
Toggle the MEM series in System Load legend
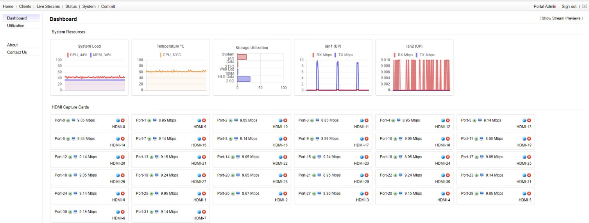click(100, 55)
